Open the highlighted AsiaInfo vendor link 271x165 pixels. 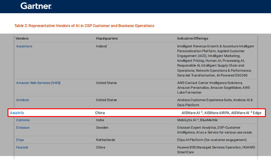(x=17, y=113)
